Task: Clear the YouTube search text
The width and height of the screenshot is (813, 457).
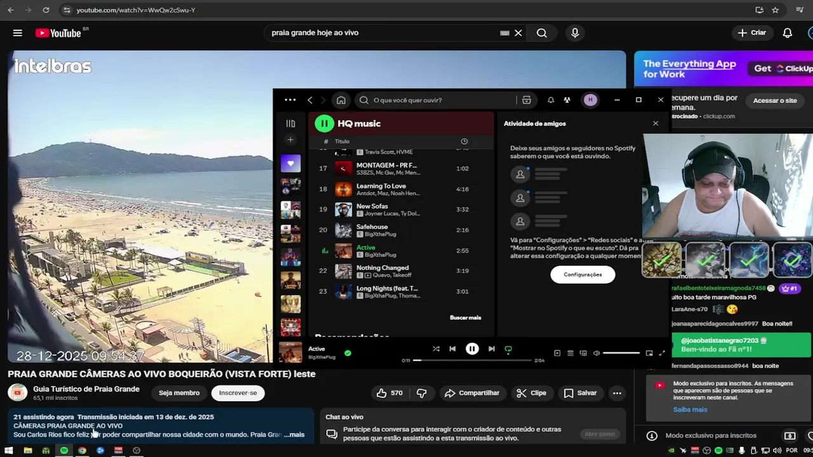Action: pyautogui.click(x=518, y=33)
